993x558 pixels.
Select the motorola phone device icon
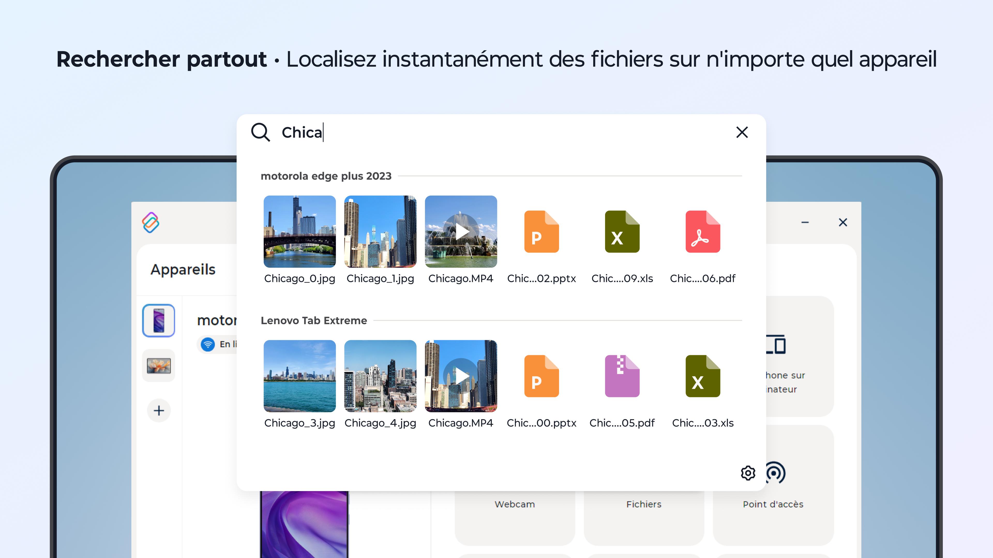coord(159,320)
